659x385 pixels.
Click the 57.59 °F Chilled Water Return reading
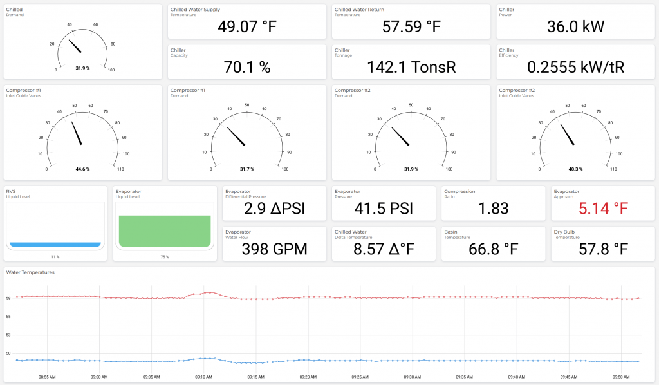(x=411, y=27)
